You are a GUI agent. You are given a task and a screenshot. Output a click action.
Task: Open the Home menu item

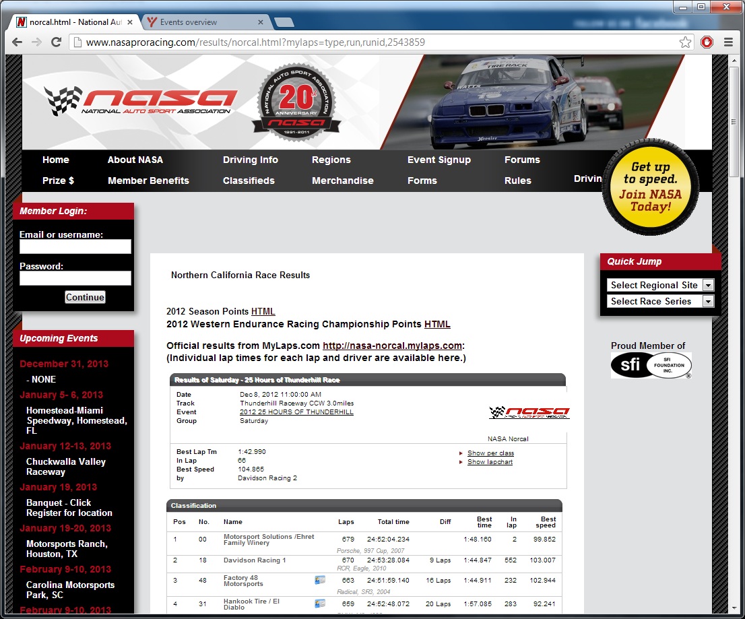[x=56, y=160]
